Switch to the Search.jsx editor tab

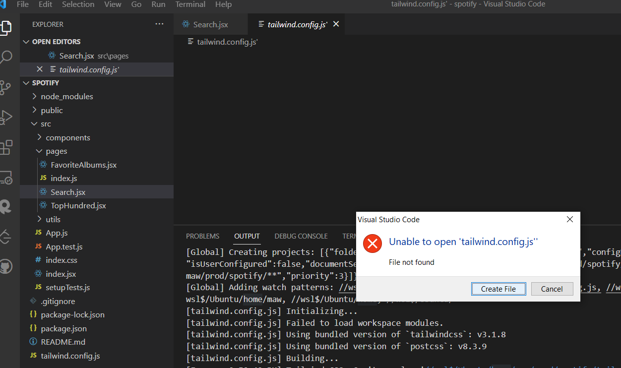[x=211, y=24]
